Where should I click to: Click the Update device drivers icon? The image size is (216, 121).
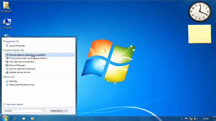point(7,72)
